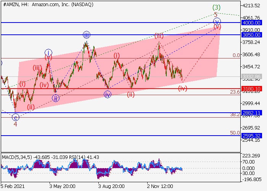Select the 3606.48 price axis value
Screen dimensions: 267x191
(x=251, y=55)
